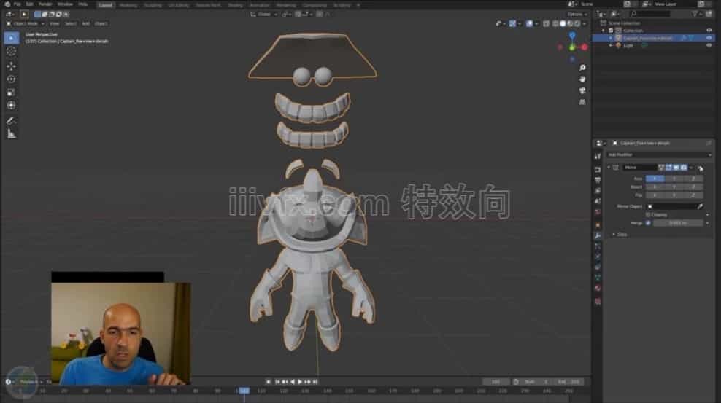Open the viewport Options button

(x=577, y=14)
